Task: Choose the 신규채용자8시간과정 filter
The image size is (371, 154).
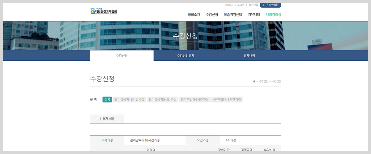Action: coord(227,99)
